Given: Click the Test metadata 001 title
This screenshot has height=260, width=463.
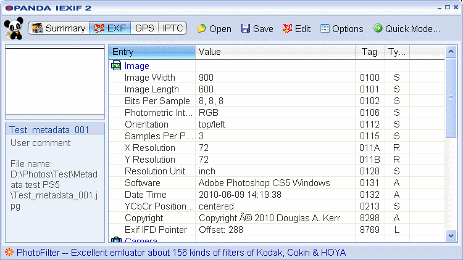Looking at the screenshot, I should point(49,130).
